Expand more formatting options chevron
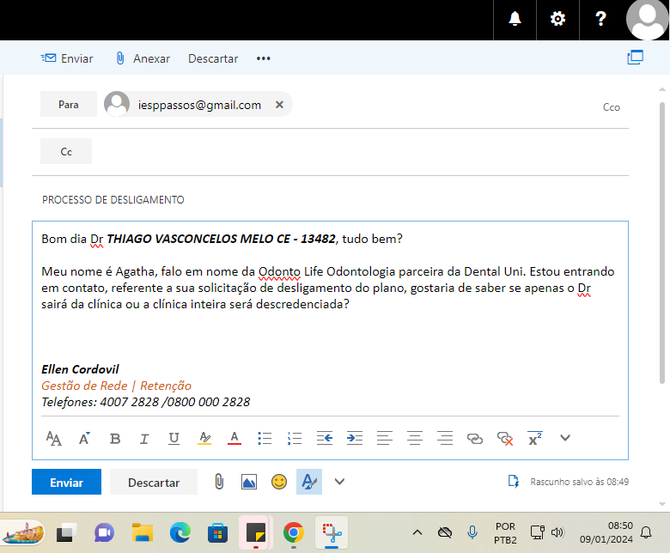The image size is (670, 553). click(564, 438)
